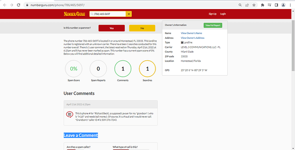Image resolution: width=295 pixels, height=150 pixels.
Task: Open the browser side panel icon
Action: pyautogui.click(x=277, y=5)
